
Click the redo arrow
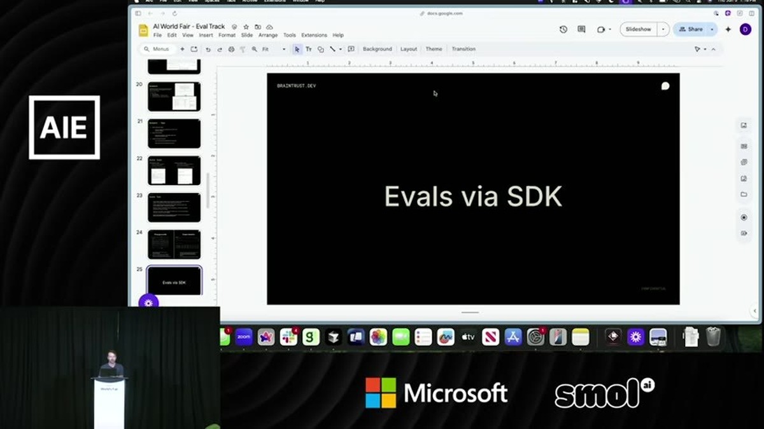220,49
